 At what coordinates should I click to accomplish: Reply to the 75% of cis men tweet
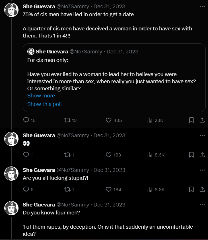coord(26,120)
